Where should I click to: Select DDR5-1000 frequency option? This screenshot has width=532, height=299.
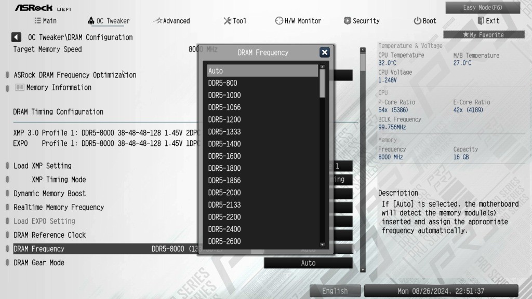[x=262, y=96]
